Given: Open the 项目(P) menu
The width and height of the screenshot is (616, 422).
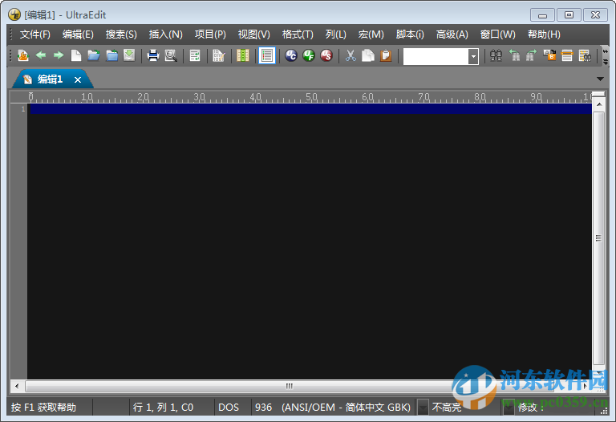Looking at the screenshot, I should tap(210, 34).
